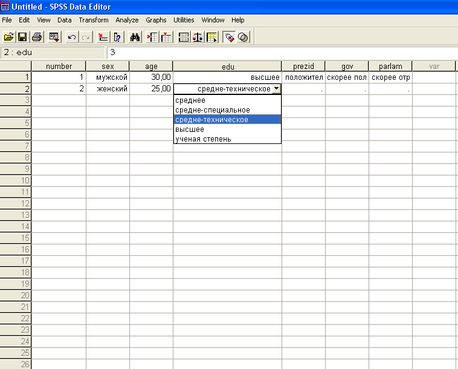The image size is (458, 369).
Task: Click the '2 : edu' cell reference box
Action: click(x=53, y=53)
